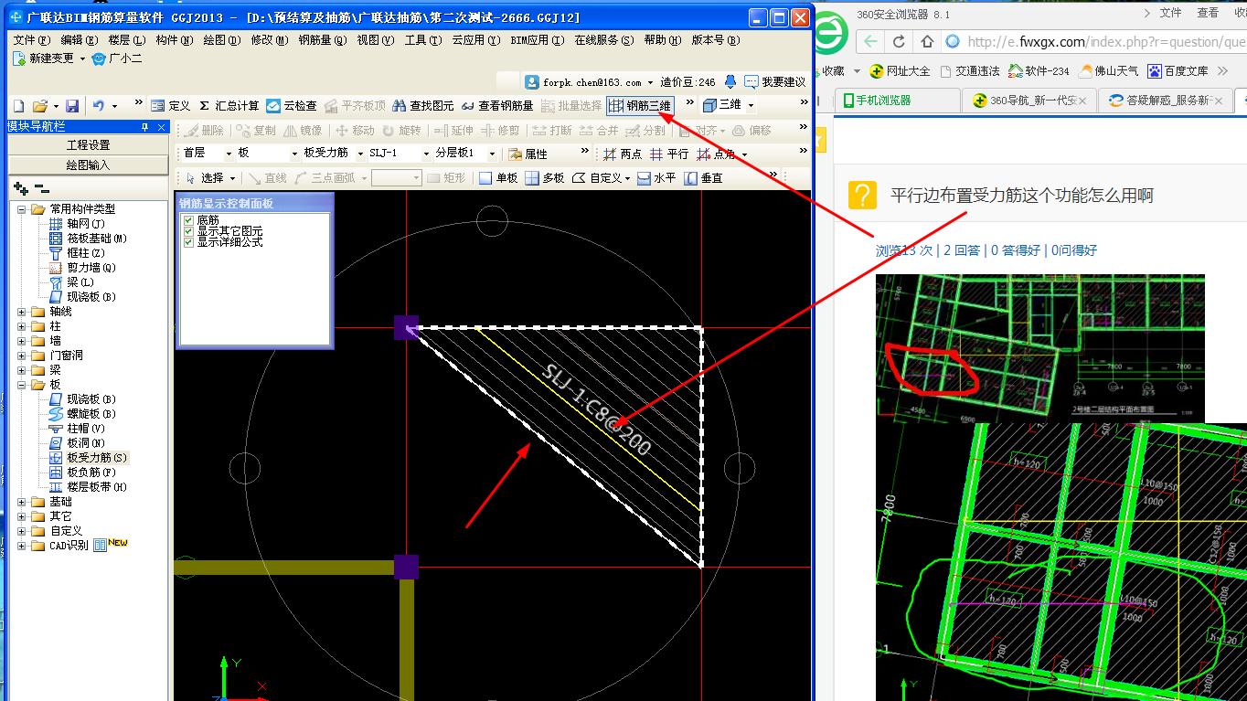Click collapse-all minus icon in navigation tree
The width and height of the screenshot is (1247, 701).
point(42,188)
